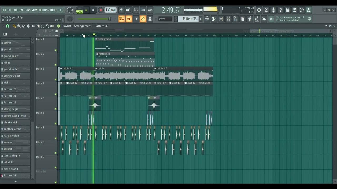337x189 pixels.
Task: Select the Slice tool
Action: [38, 26]
